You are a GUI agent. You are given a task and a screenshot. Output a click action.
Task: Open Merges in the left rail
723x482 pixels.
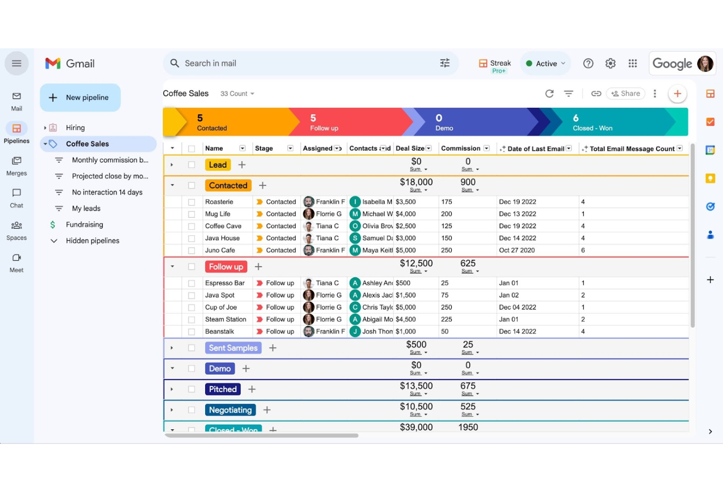click(17, 166)
